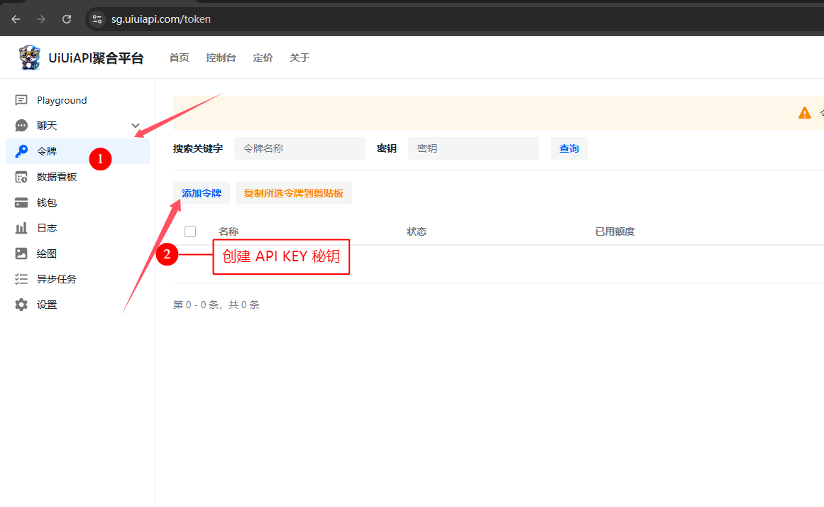Image resolution: width=824 pixels, height=507 pixels.
Task: Click the 异步任务 checklist icon
Action: coord(21,279)
